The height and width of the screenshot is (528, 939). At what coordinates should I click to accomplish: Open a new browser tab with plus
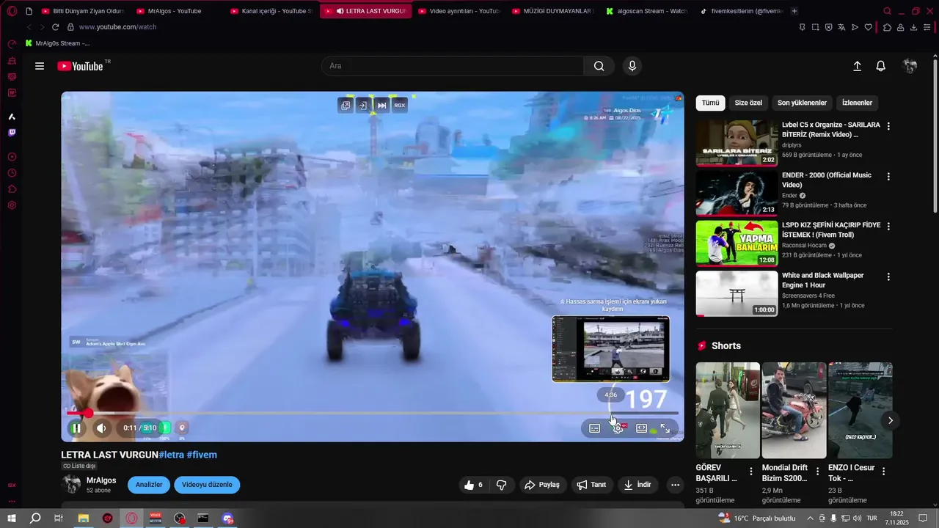point(794,11)
